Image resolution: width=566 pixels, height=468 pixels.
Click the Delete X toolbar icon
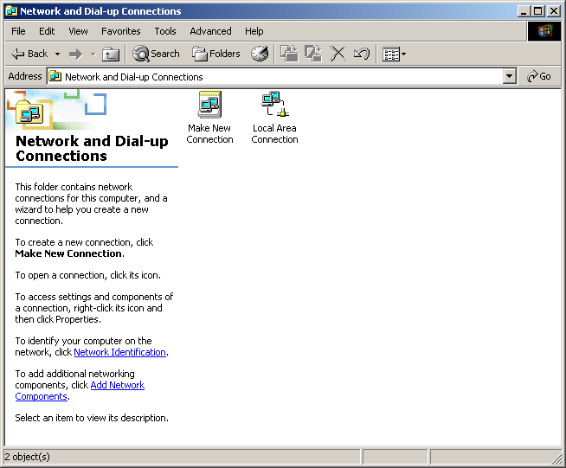(x=338, y=54)
